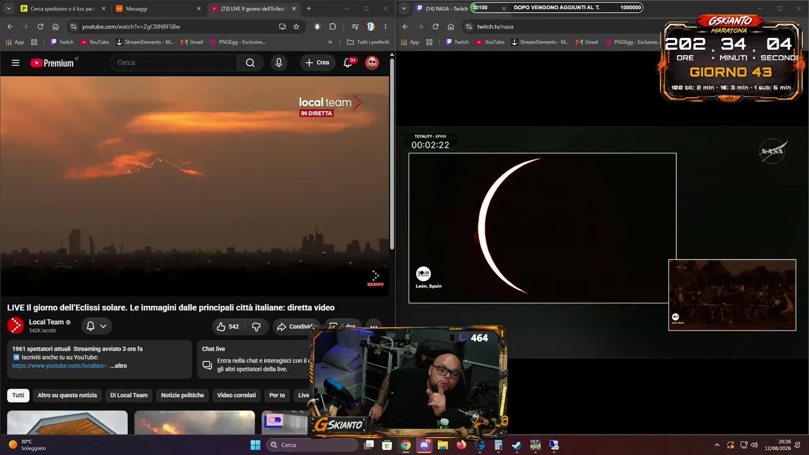Start voice search with the microphone icon
Image resolution: width=809 pixels, height=455 pixels.
click(x=279, y=63)
